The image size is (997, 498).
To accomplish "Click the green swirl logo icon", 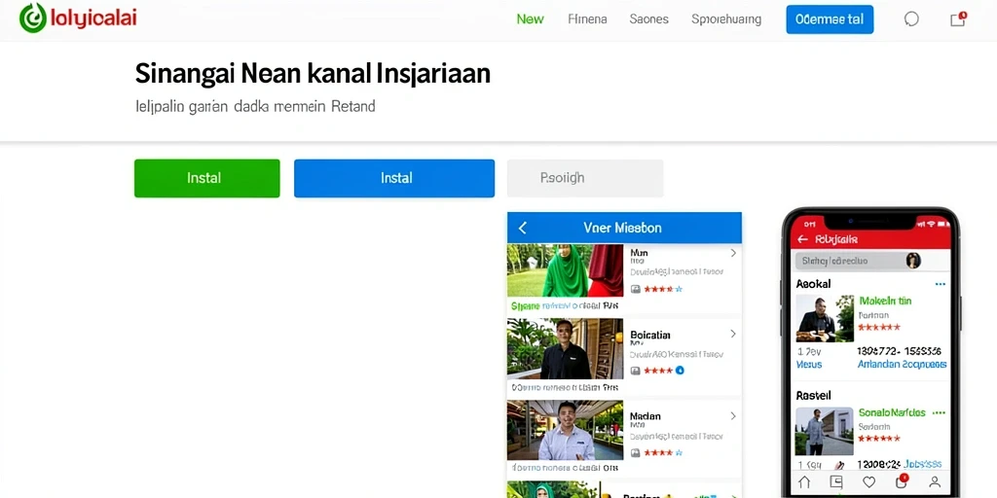I will tap(33, 18).
